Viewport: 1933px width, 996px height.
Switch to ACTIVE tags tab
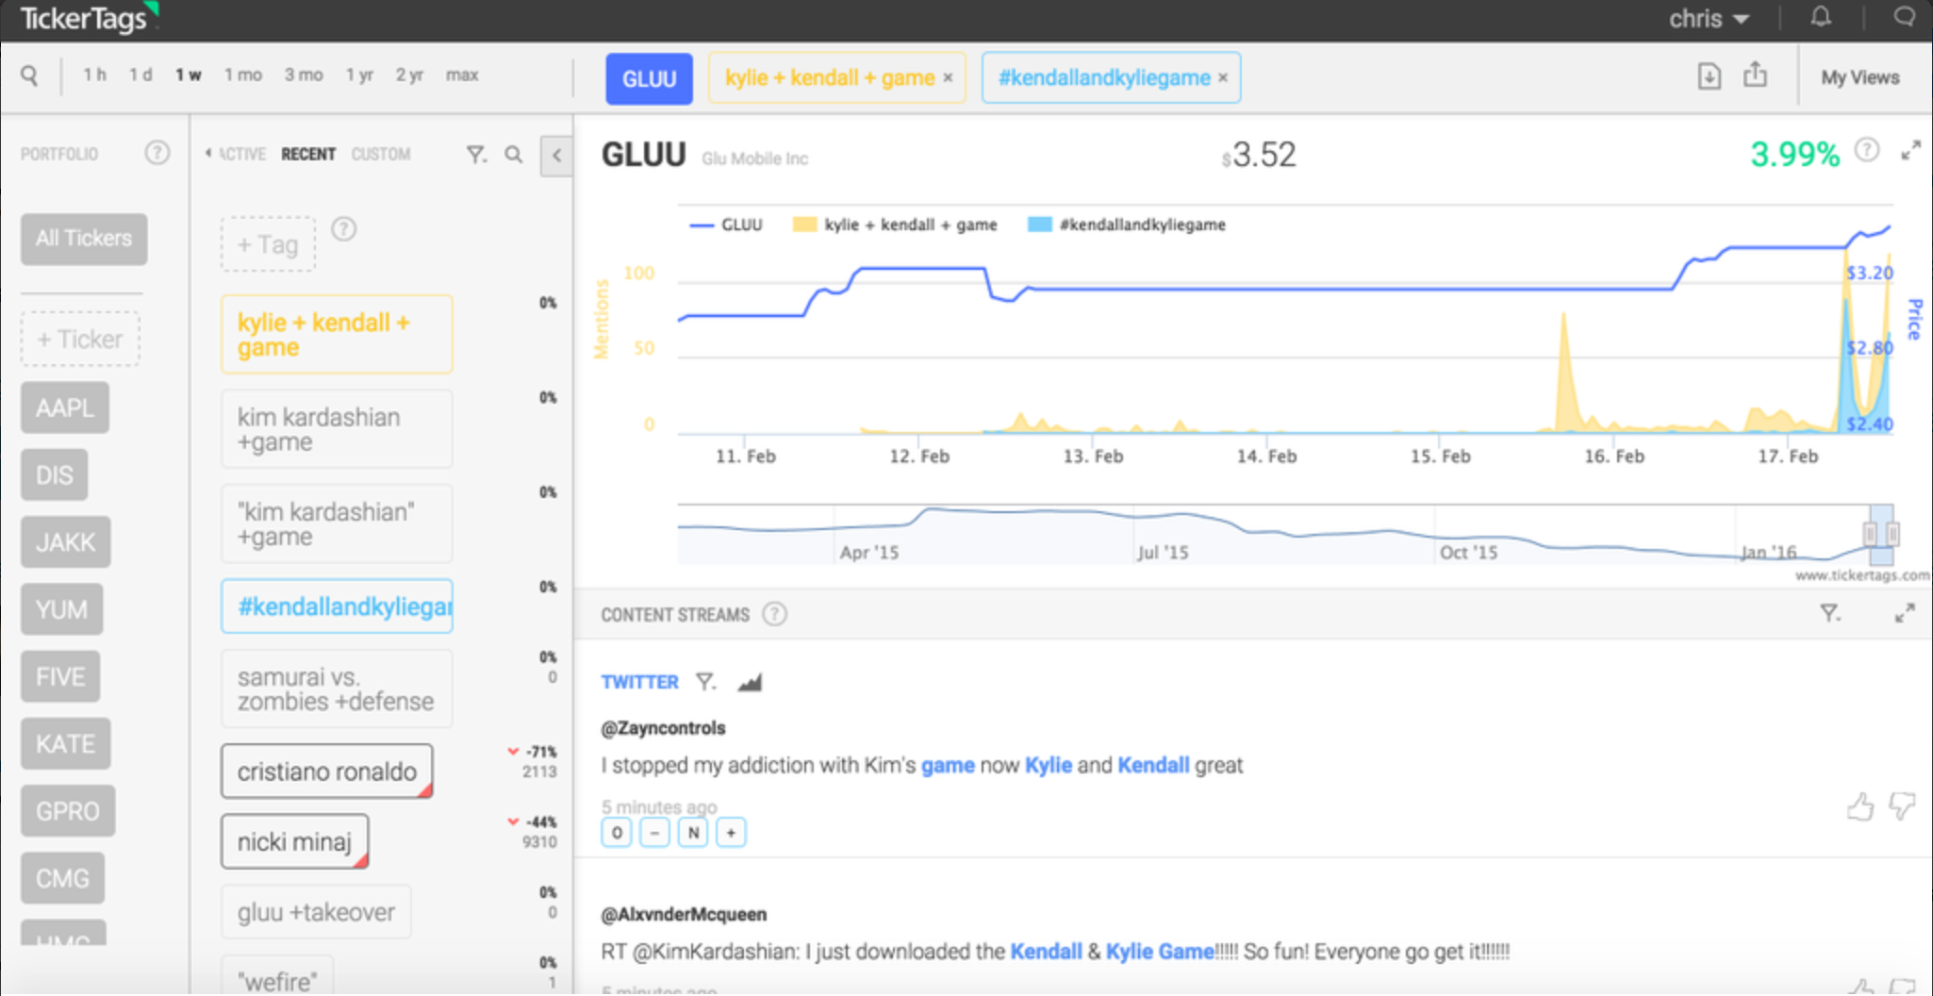tap(241, 154)
